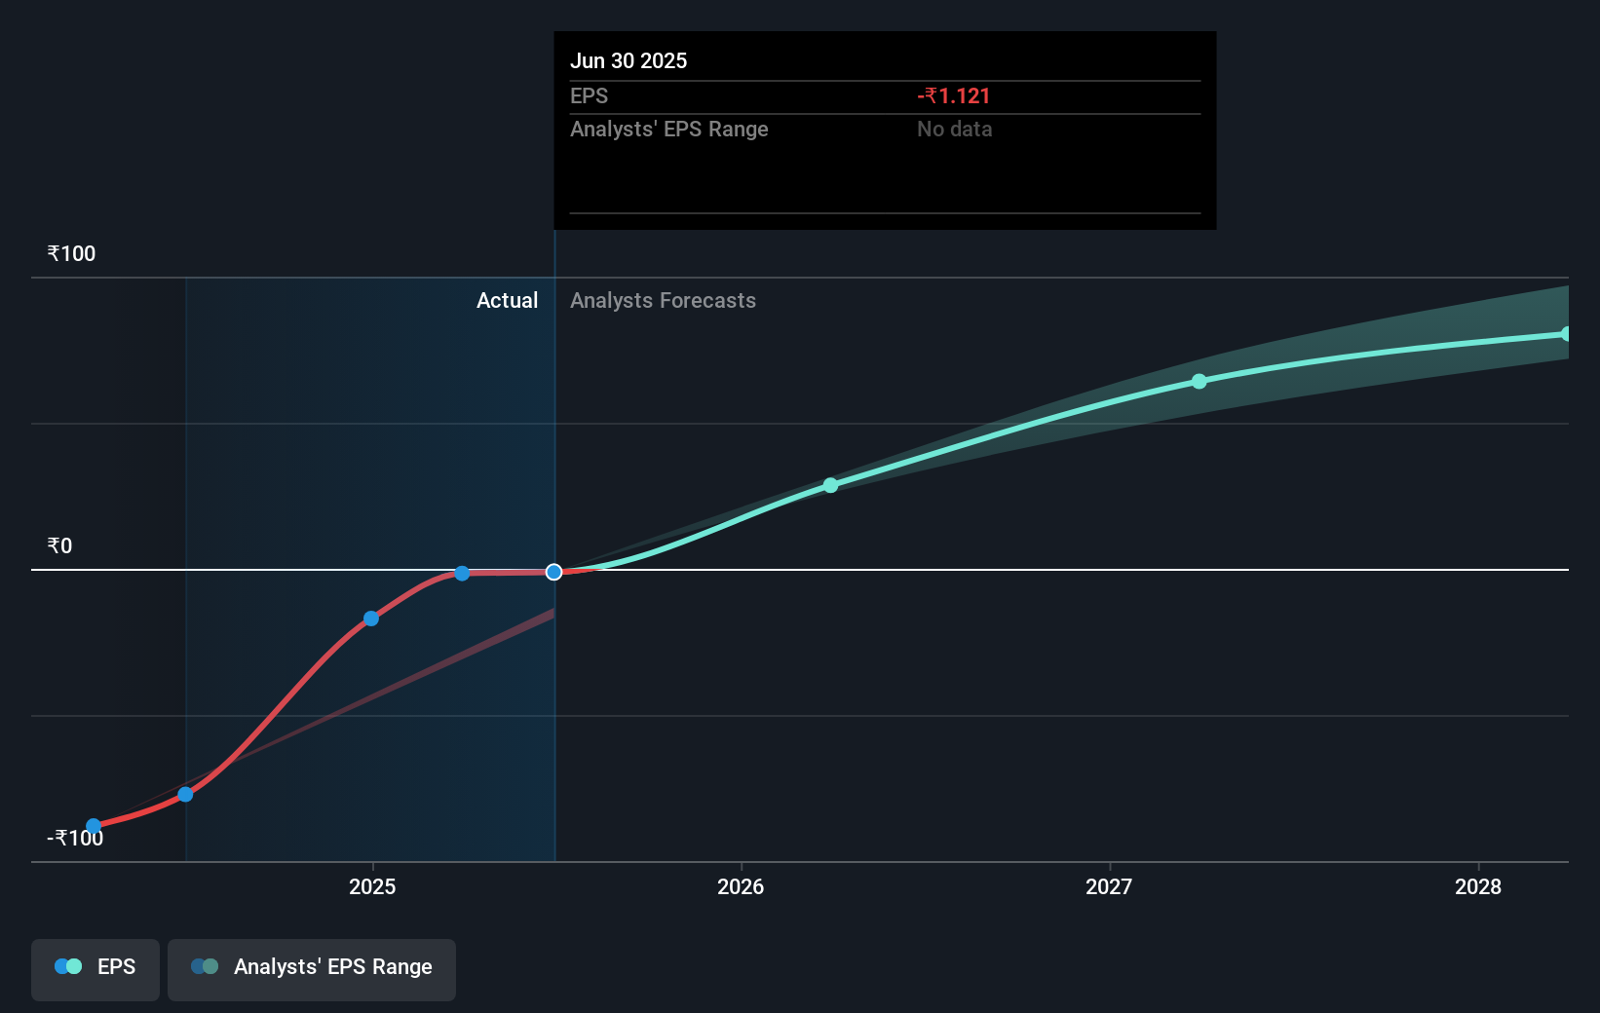
Task: Toggle the Analysts' EPS Range legend
Action: click(312, 969)
